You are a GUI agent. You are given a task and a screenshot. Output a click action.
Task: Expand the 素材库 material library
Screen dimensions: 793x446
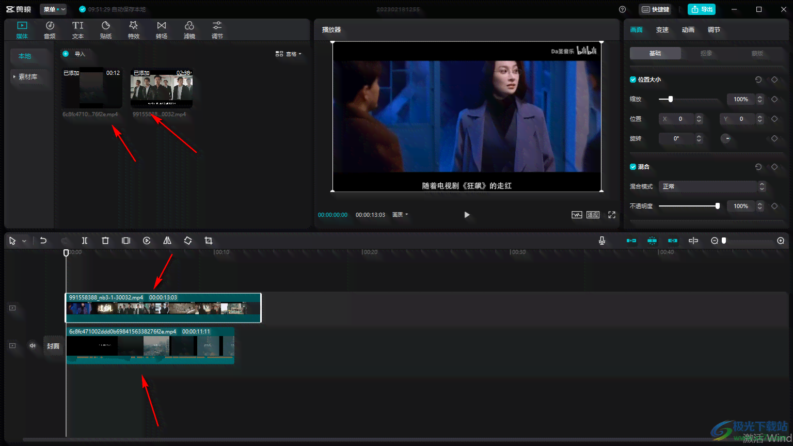29,76
